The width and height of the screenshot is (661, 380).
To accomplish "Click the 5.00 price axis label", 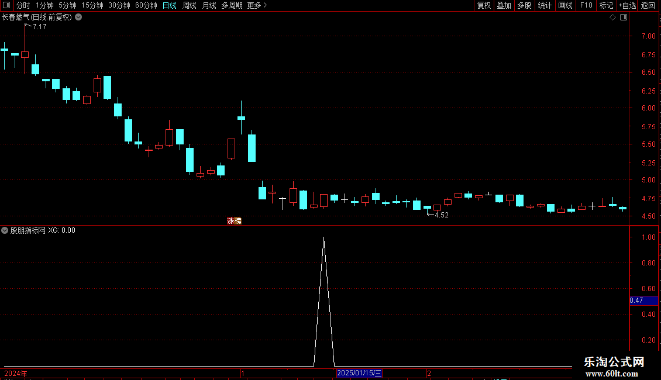I will tap(648, 180).
